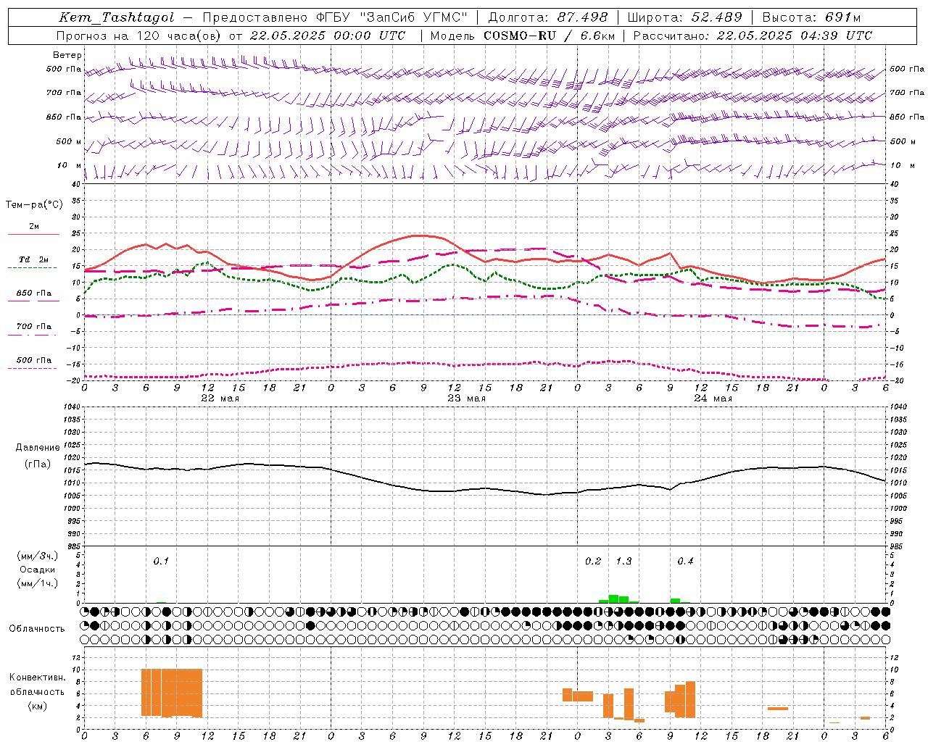Click the '(мм/1ч.)' precipitation unit label
The height and width of the screenshot is (742, 928).
point(38,583)
